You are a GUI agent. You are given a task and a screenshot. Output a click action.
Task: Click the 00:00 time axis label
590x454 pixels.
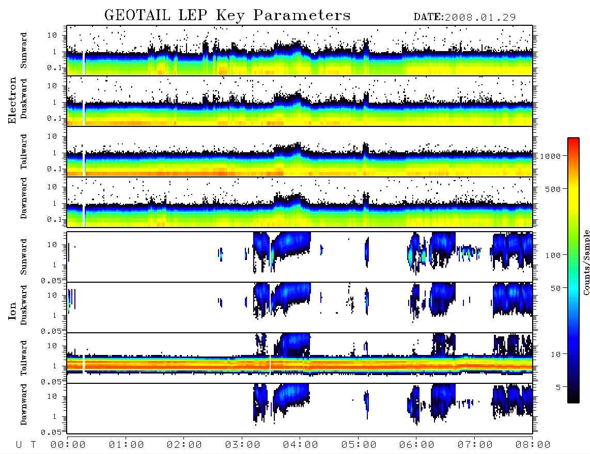tap(68, 445)
